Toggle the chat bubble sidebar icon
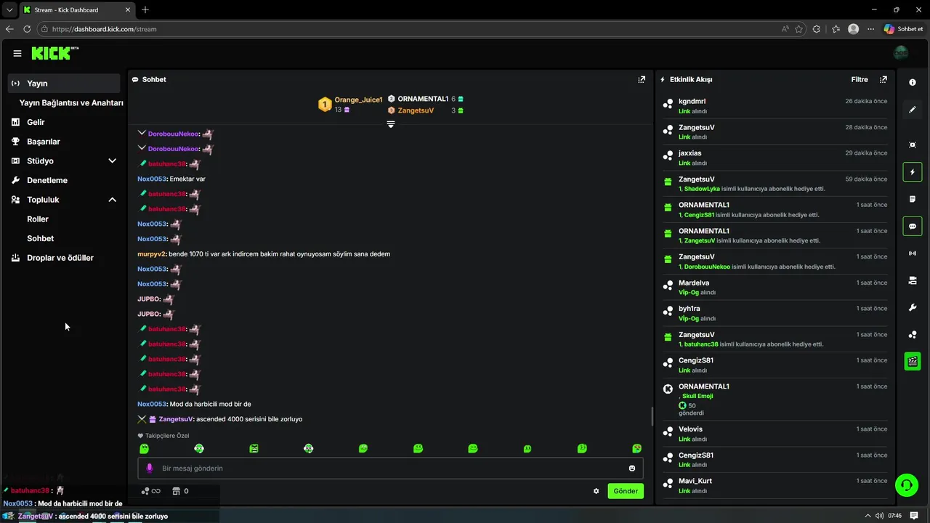The image size is (930, 523). coord(913,226)
